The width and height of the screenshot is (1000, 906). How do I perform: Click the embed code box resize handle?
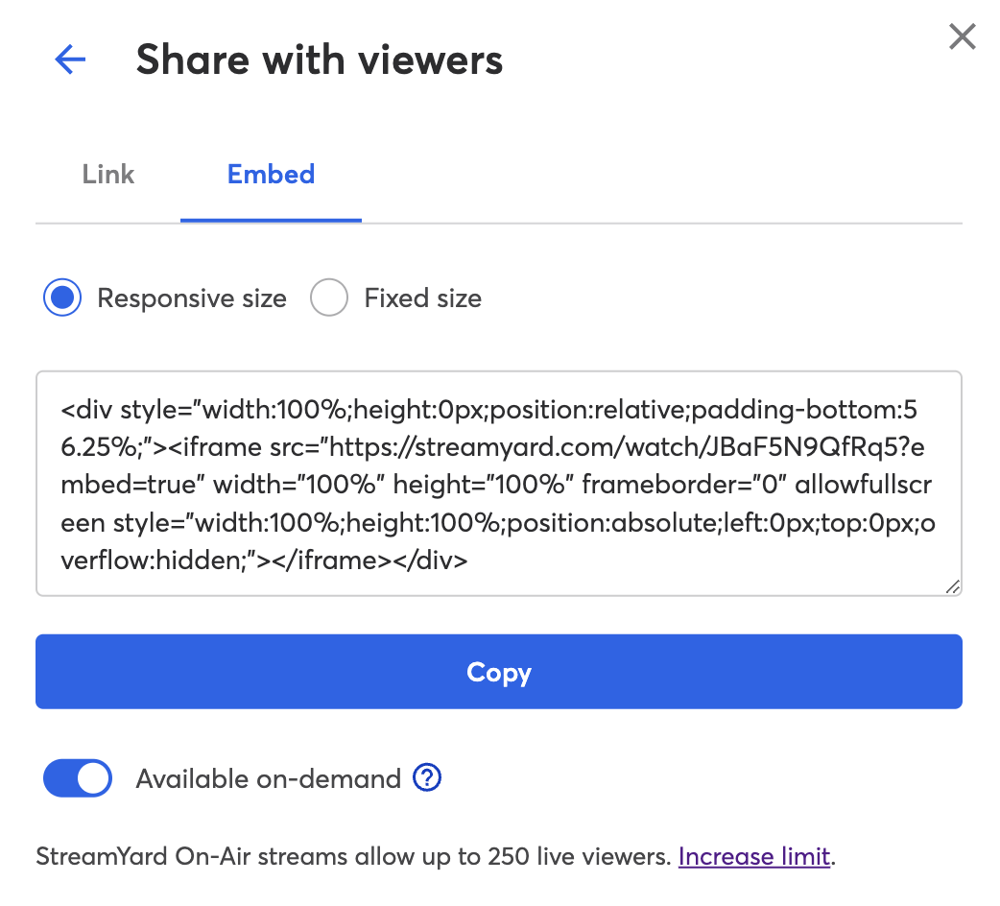click(952, 586)
